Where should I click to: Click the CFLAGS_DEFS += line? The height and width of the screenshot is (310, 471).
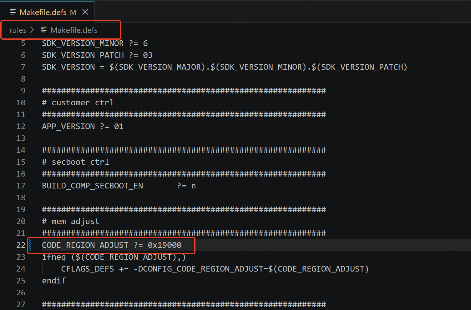[x=215, y=269]
